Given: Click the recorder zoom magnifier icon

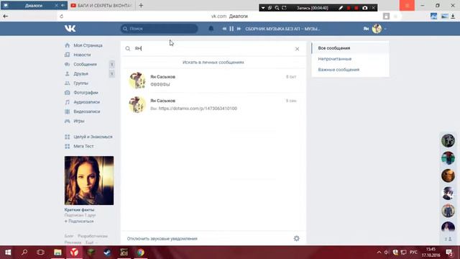Looking at the screenshot, I should click(277, 8).
